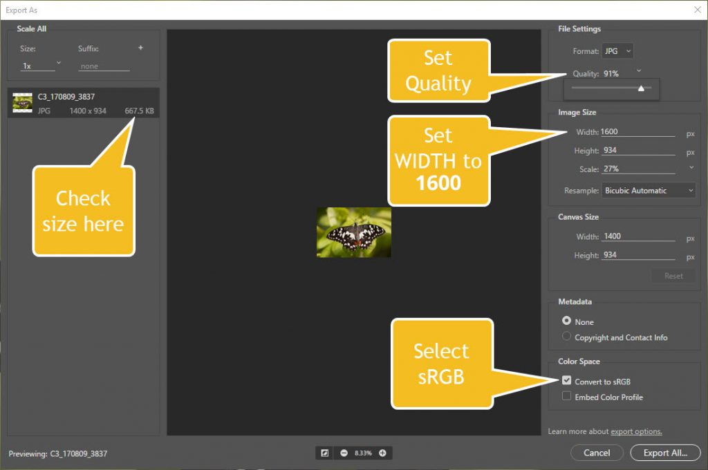Click the zoom in plus icon

(x=382, y=453)
